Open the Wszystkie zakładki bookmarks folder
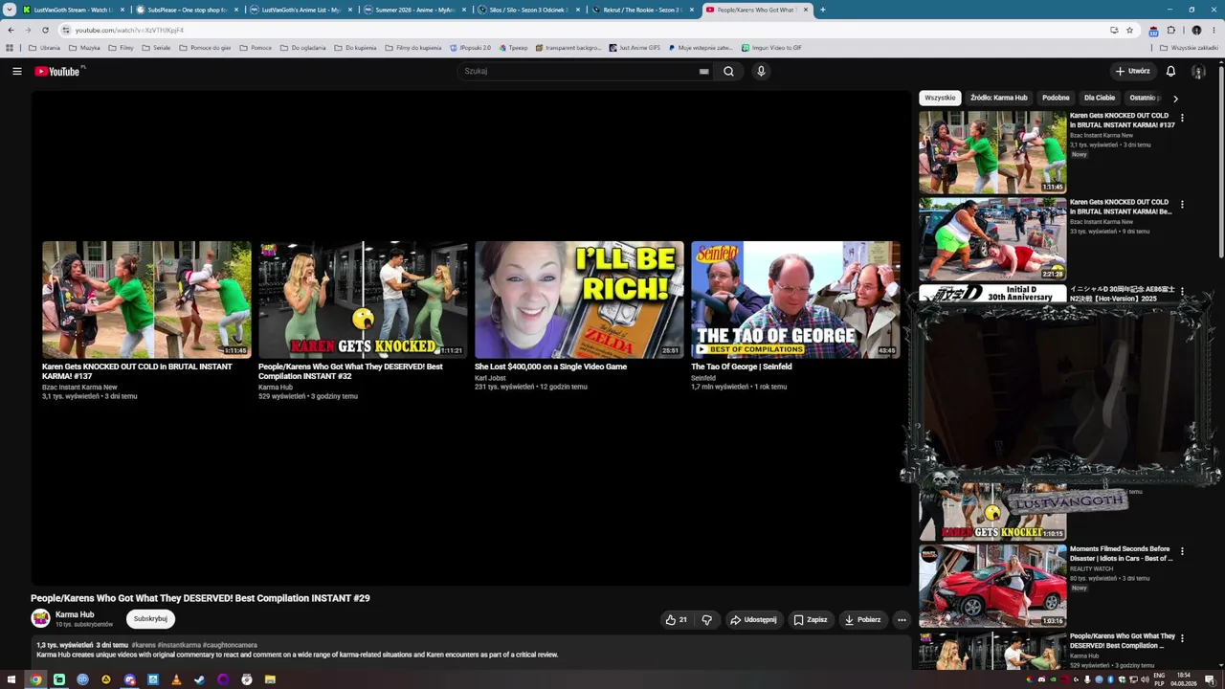Screen dimensions: 1225x689 pyautogui.click(x=1189, y=47)
